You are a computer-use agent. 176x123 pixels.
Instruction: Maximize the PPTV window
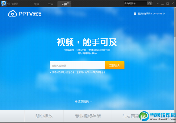[168, 4]
